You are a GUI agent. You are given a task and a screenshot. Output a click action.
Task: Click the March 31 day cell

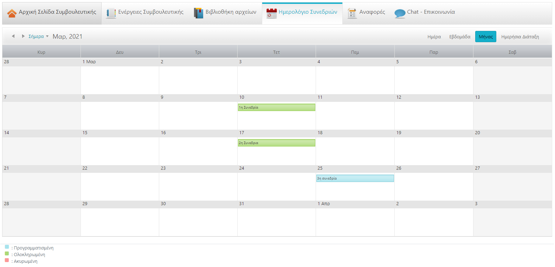pyautogui.click(x=276, y=221)
